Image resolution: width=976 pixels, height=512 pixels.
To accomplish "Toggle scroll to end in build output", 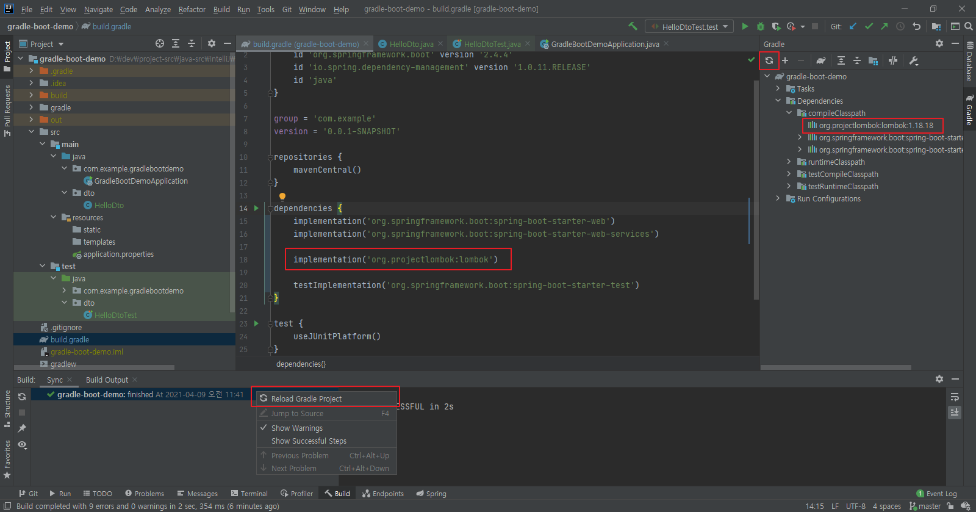I will pyautogui.click(x=955, y=413).
